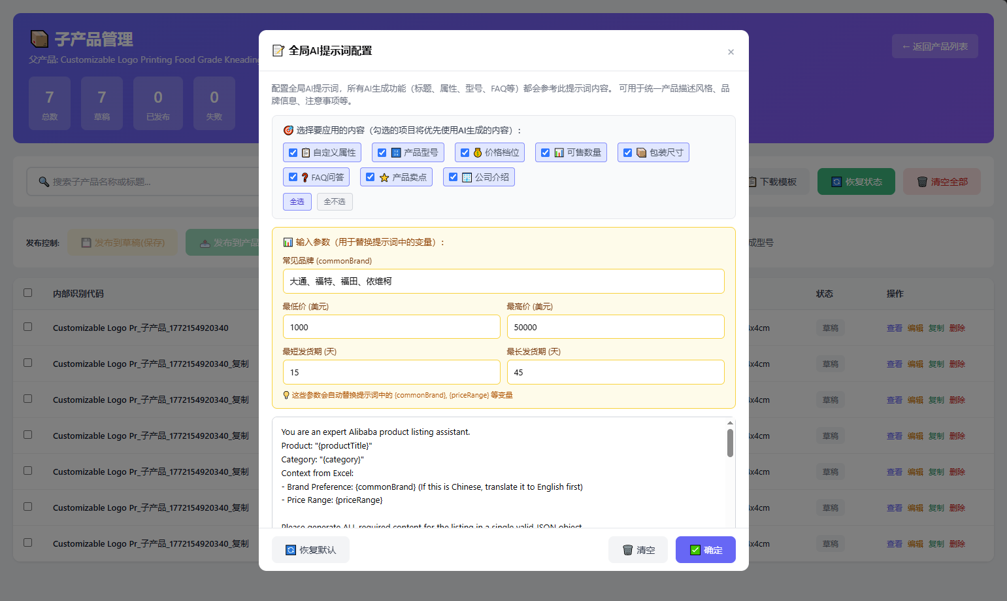Focus the 最长发货期 maximum lead-time field

(615, 372)
